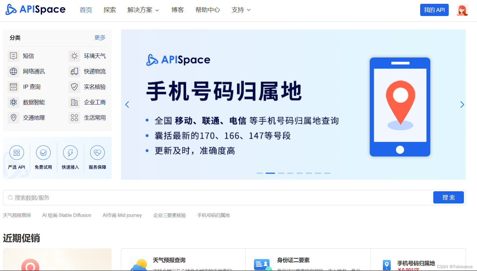Click the 生活常用 category label
The height and width of the screenshot is (271, 477).
click(95, 118)
